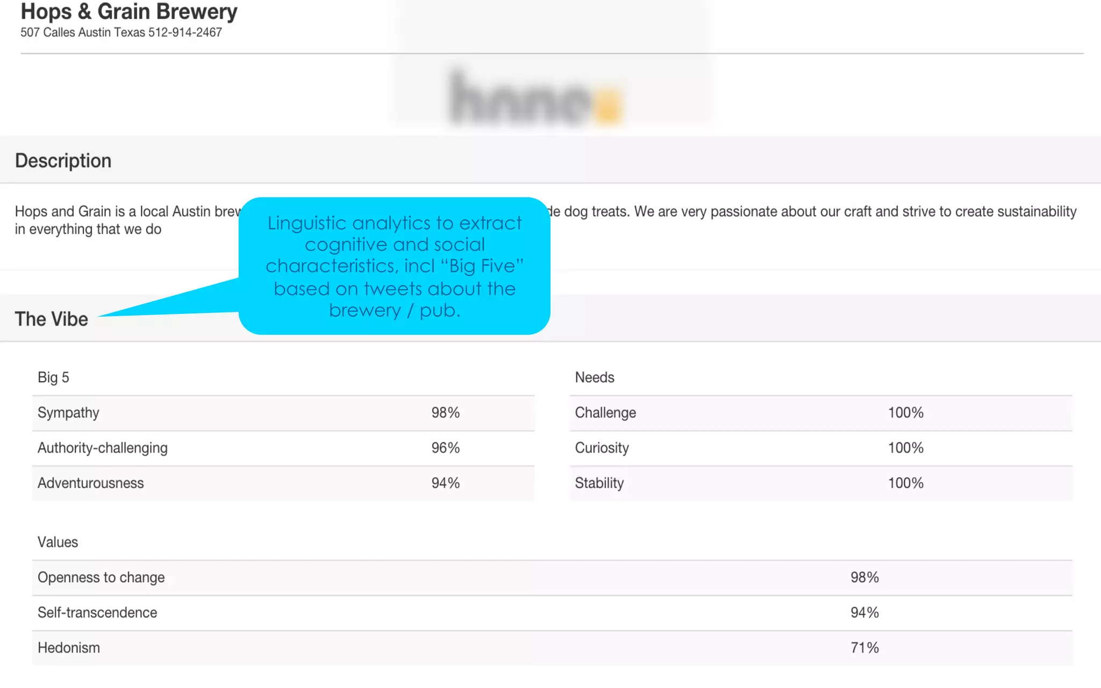Click the Challenge 100% row
Screen dimensions: 1101x688
(x=821, y=413)
